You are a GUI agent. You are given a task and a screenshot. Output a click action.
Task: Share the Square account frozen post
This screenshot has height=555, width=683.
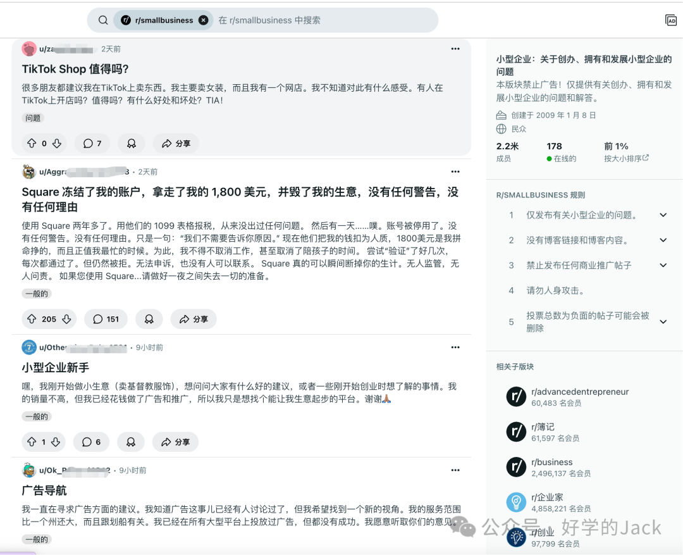[x=193, y=319]
